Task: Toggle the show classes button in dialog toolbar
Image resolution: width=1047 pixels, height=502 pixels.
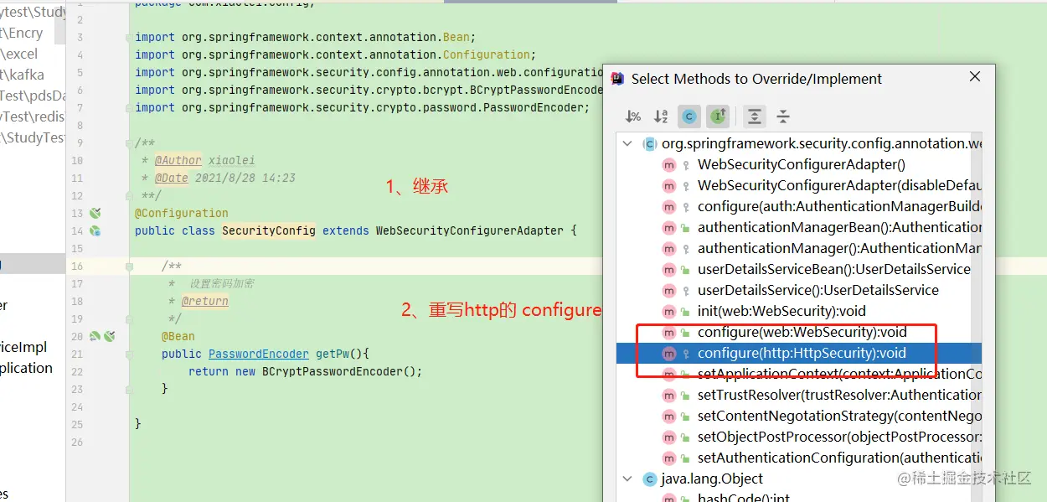Action: tap(689, 116)
